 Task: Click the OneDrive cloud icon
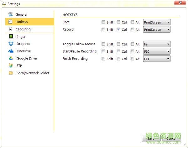pyautogui.click(x=11, y=51)
